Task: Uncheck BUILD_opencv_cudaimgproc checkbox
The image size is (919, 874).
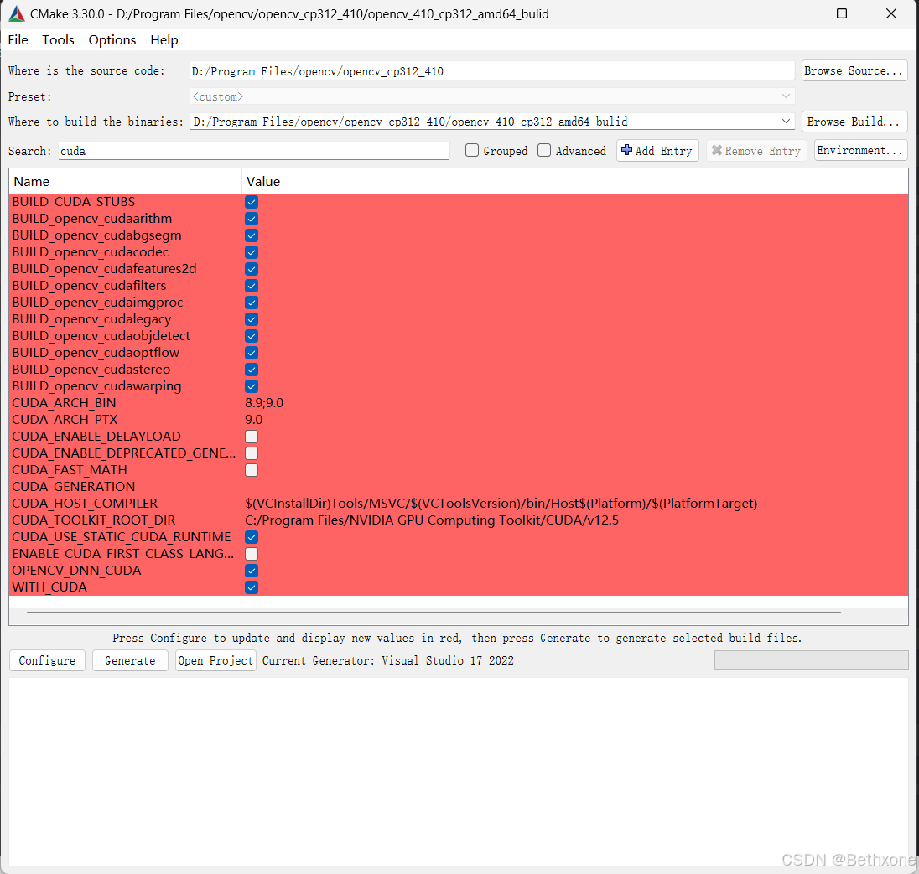Action: [x=252, y=303]
